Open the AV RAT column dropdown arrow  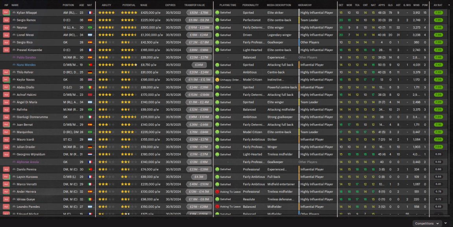[449, 5]
